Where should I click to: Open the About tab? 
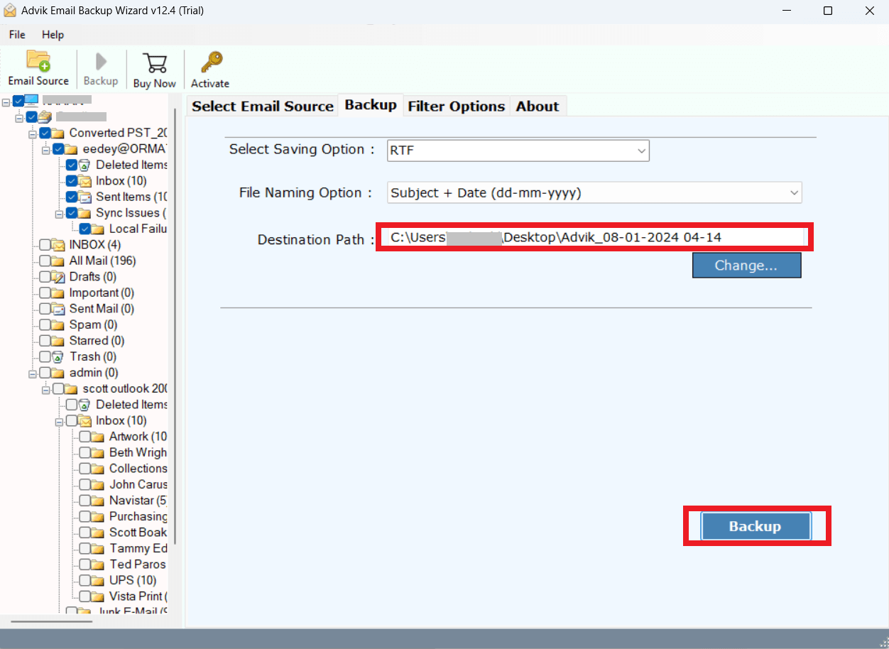click(x=538, y=106)
